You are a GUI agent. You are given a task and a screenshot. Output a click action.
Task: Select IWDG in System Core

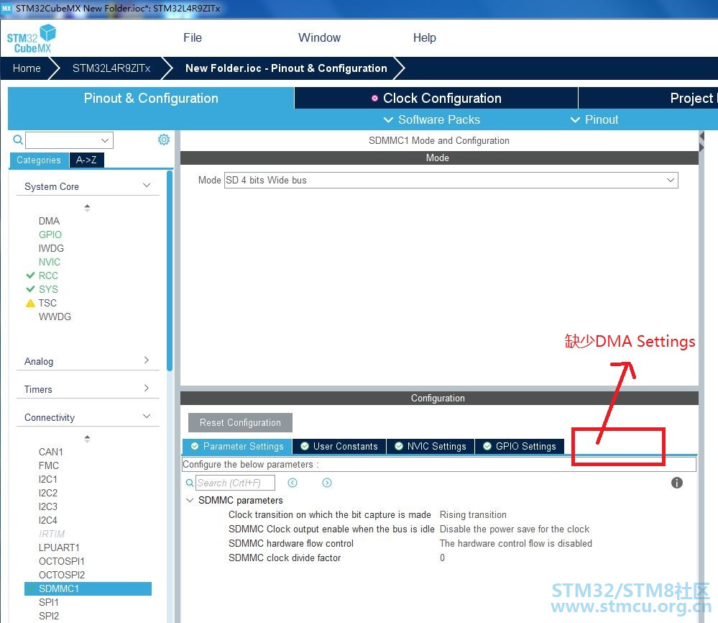coord(51,248)
